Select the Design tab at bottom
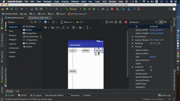Image resolution: width=180 pixels, height=101 pixels. click(x=10, y=91)
